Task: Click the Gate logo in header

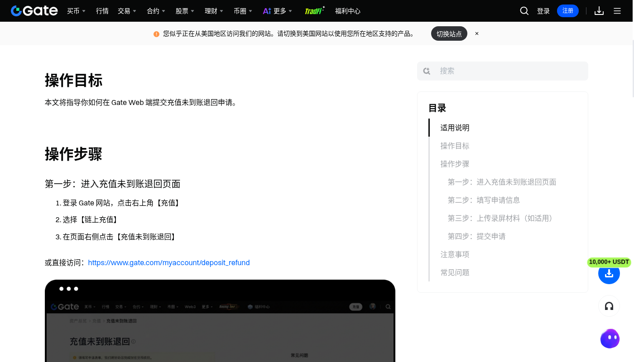Action: click(34, 11)
